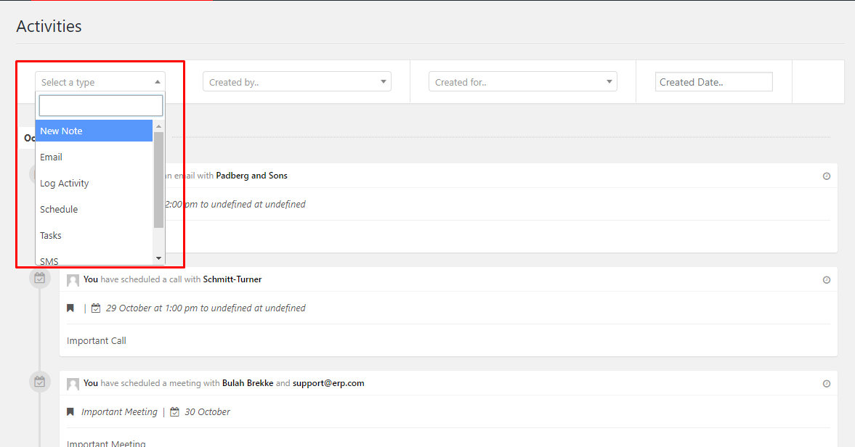Image resolution: width=855 pixels, height=447 pixels.
Task: Open the Created by filter dropdown
Action: click(x=296, y=82)
